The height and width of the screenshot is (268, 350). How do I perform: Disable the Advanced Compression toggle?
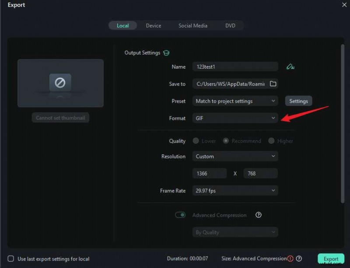(x=180, y=215)
